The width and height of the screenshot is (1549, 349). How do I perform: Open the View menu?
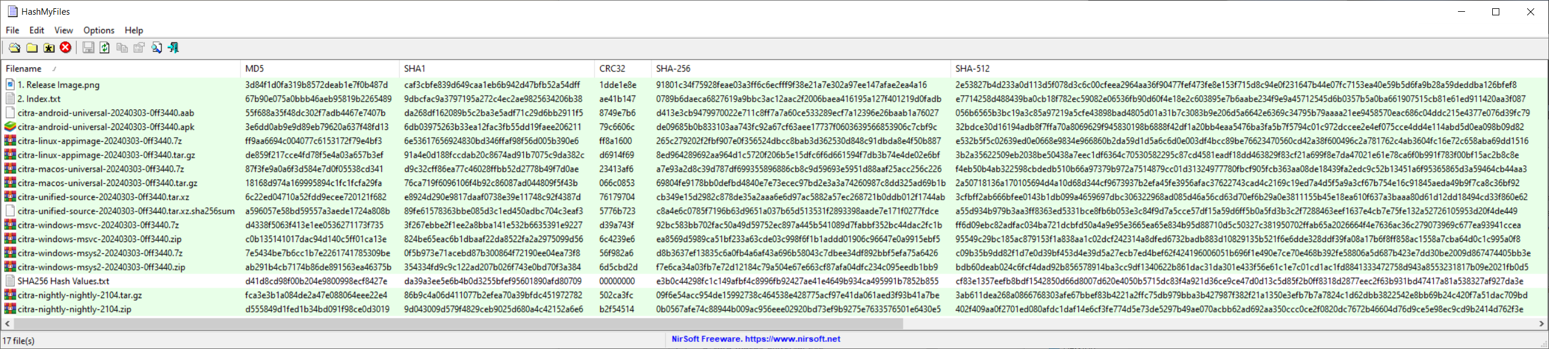[64, 30]
